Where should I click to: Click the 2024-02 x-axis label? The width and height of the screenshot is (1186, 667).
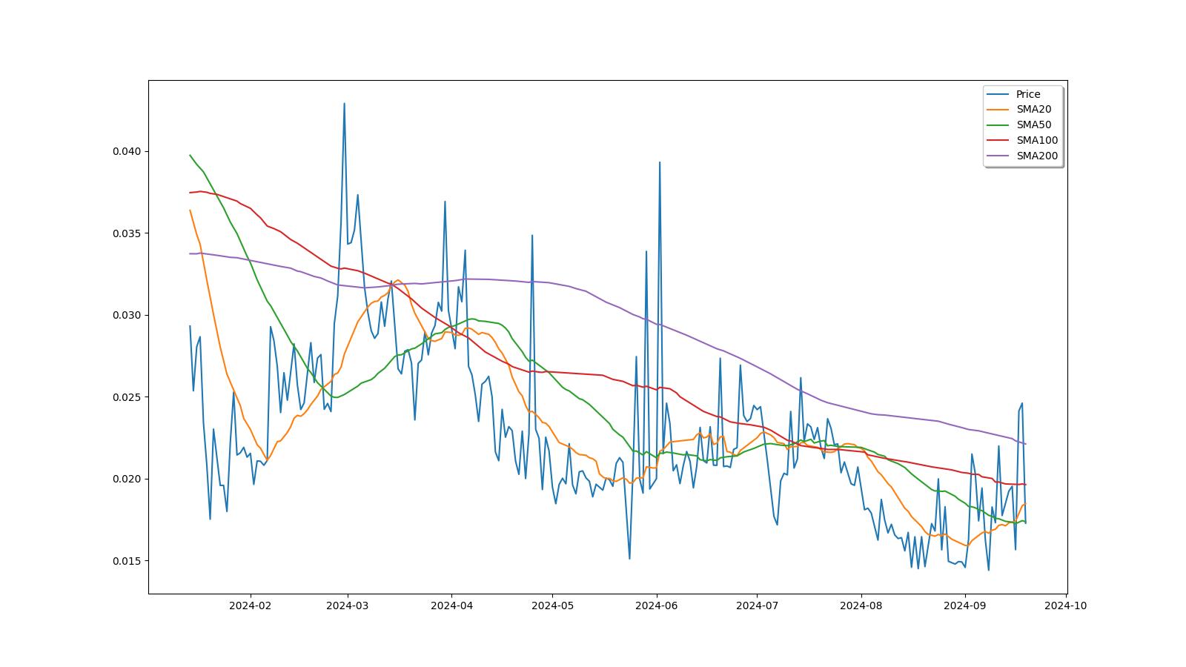pyautogui.click(x=250, y=605)
